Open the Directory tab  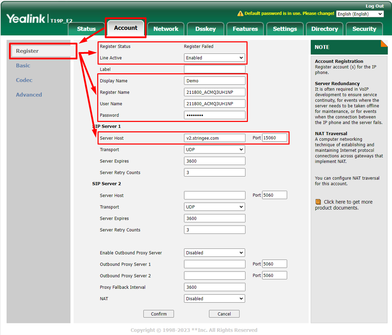[x=324, y=29]
